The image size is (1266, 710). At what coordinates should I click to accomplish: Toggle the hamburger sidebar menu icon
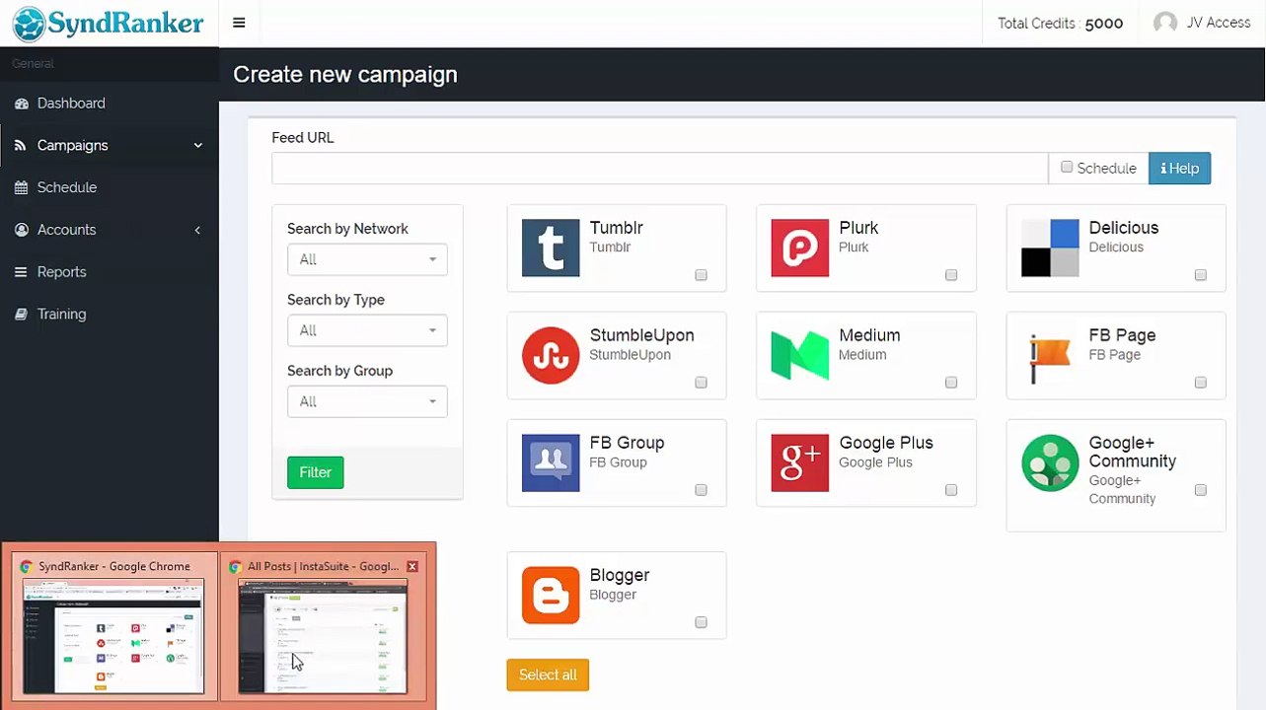[239, 23]
